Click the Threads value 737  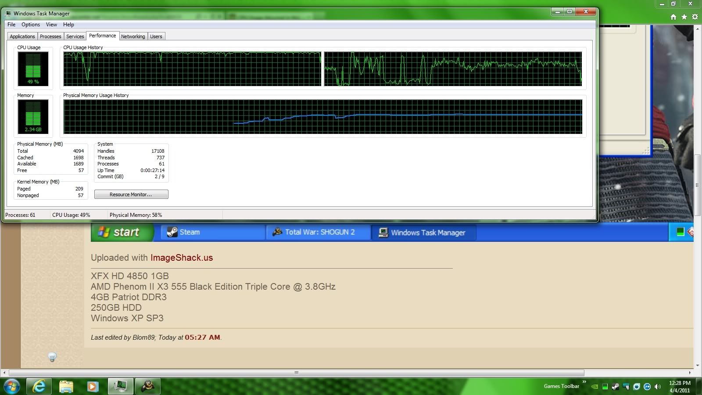tap(161, 158)
